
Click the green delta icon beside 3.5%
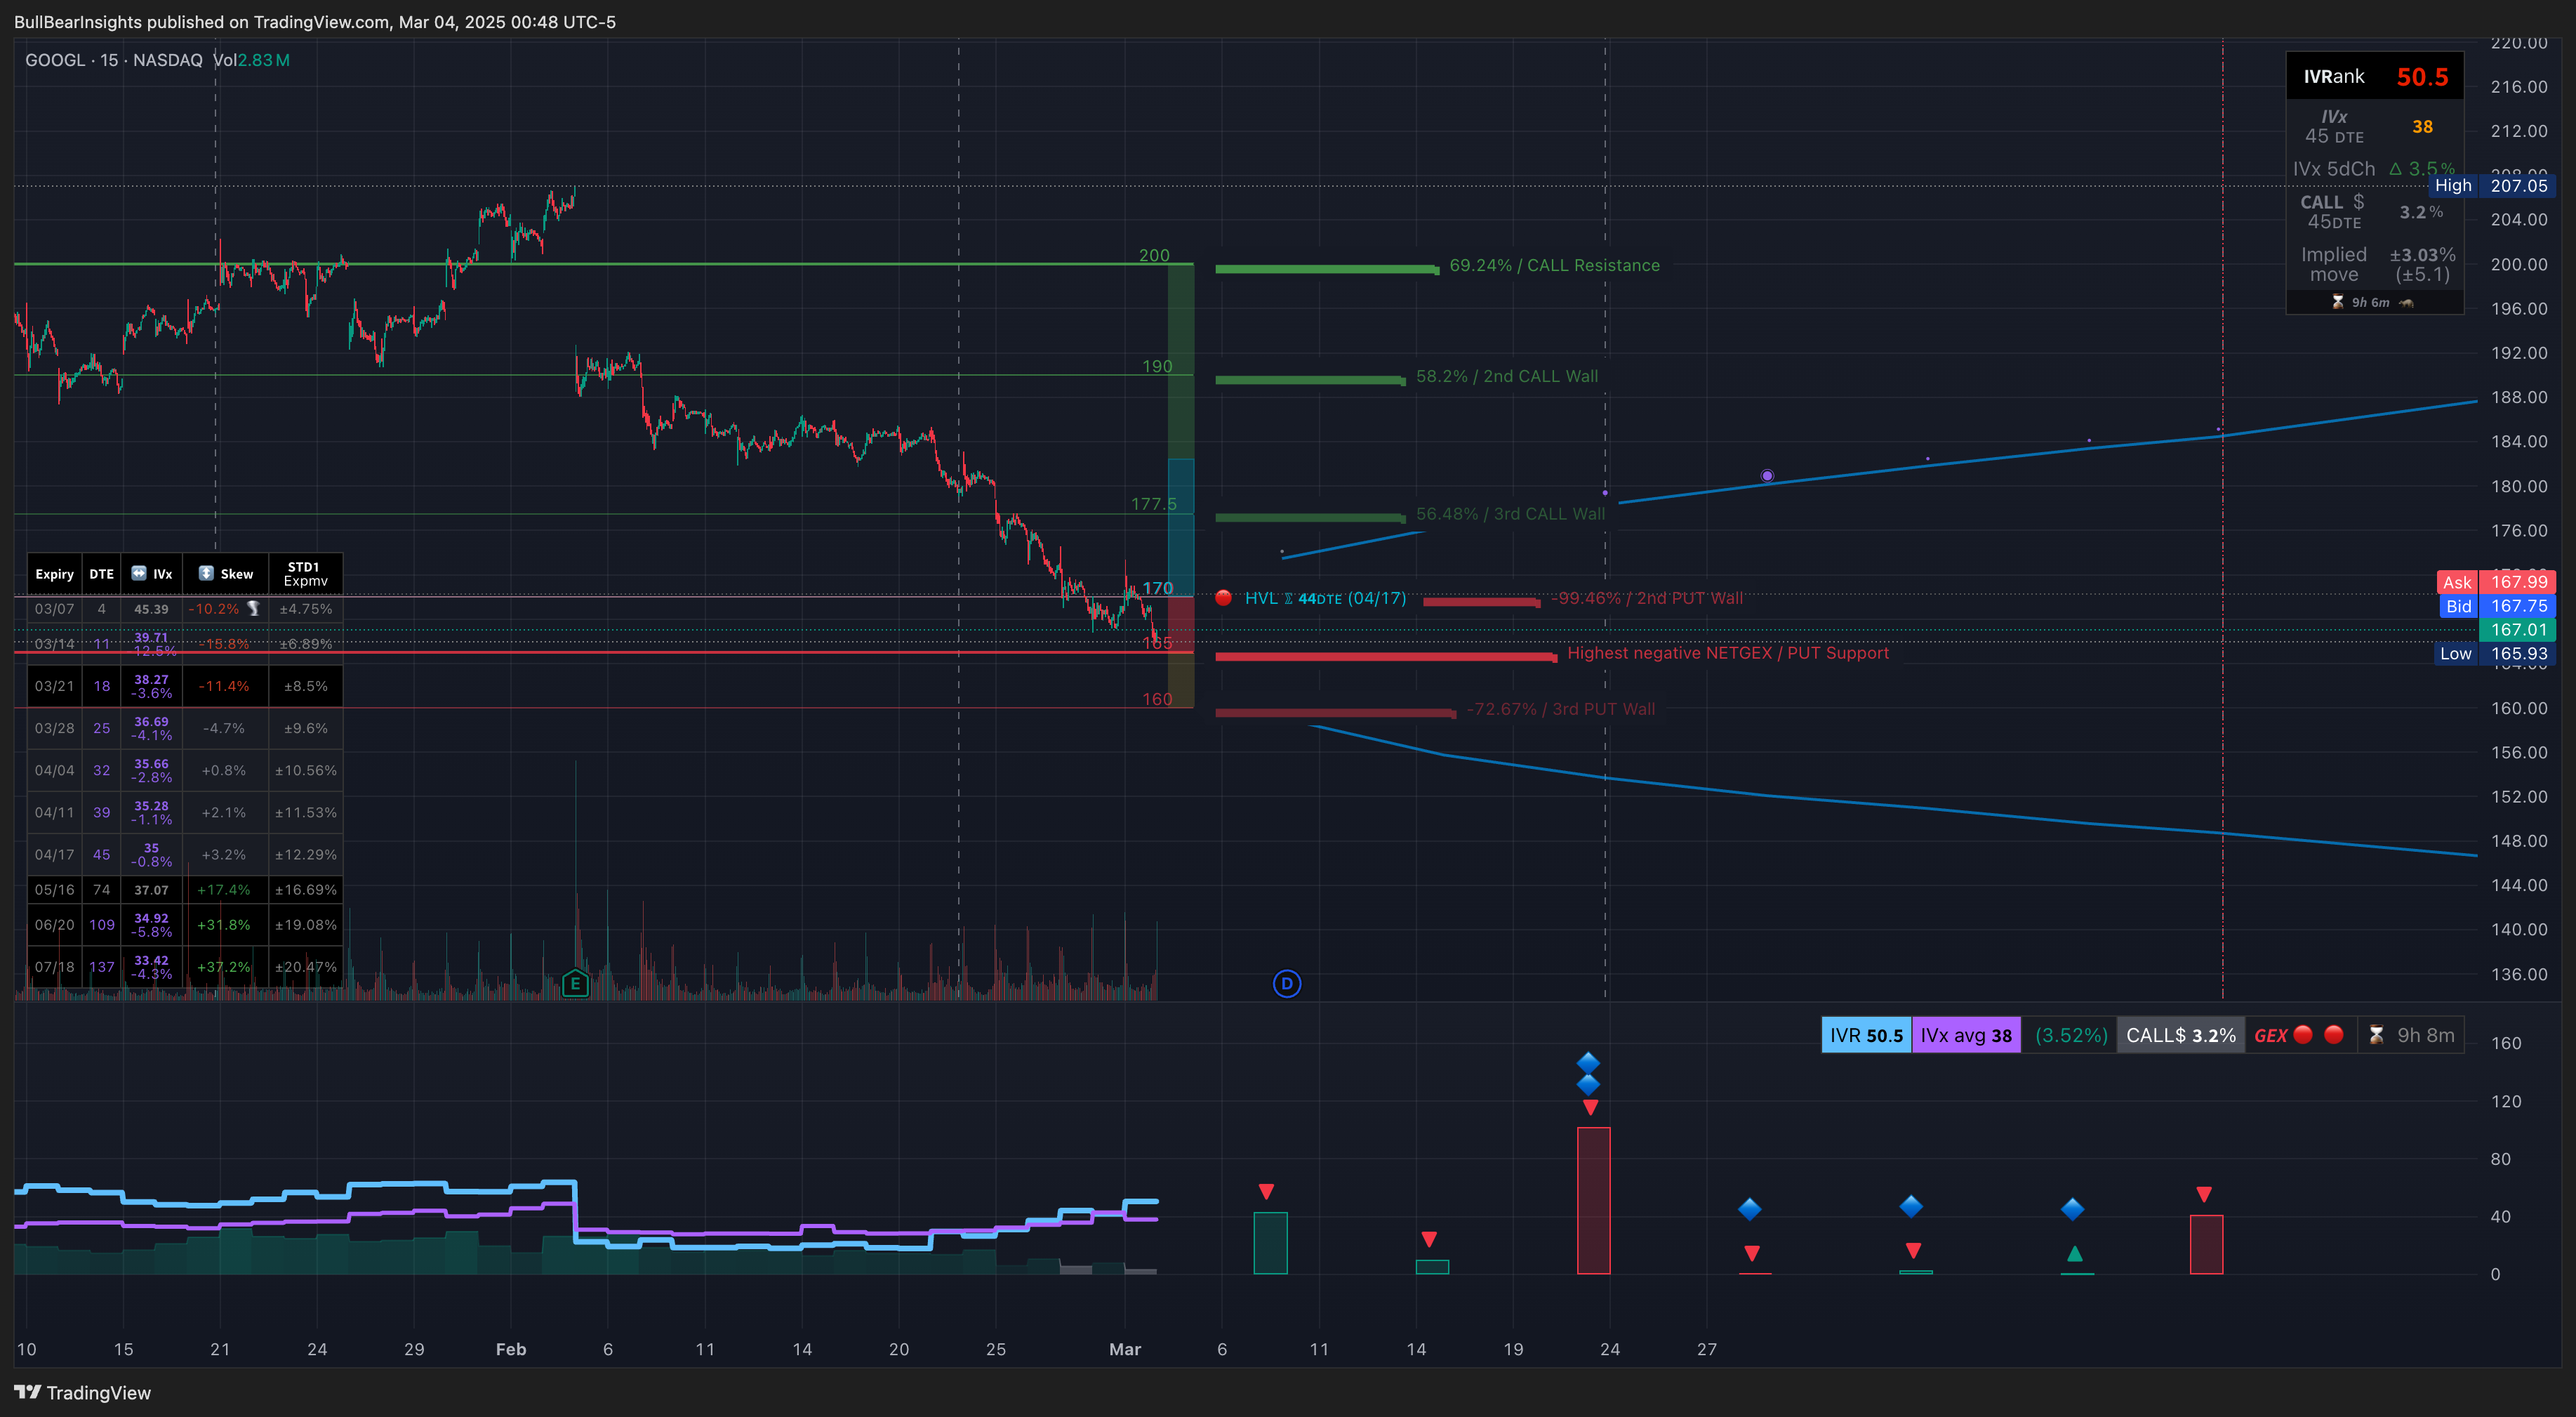[2395, 169]
